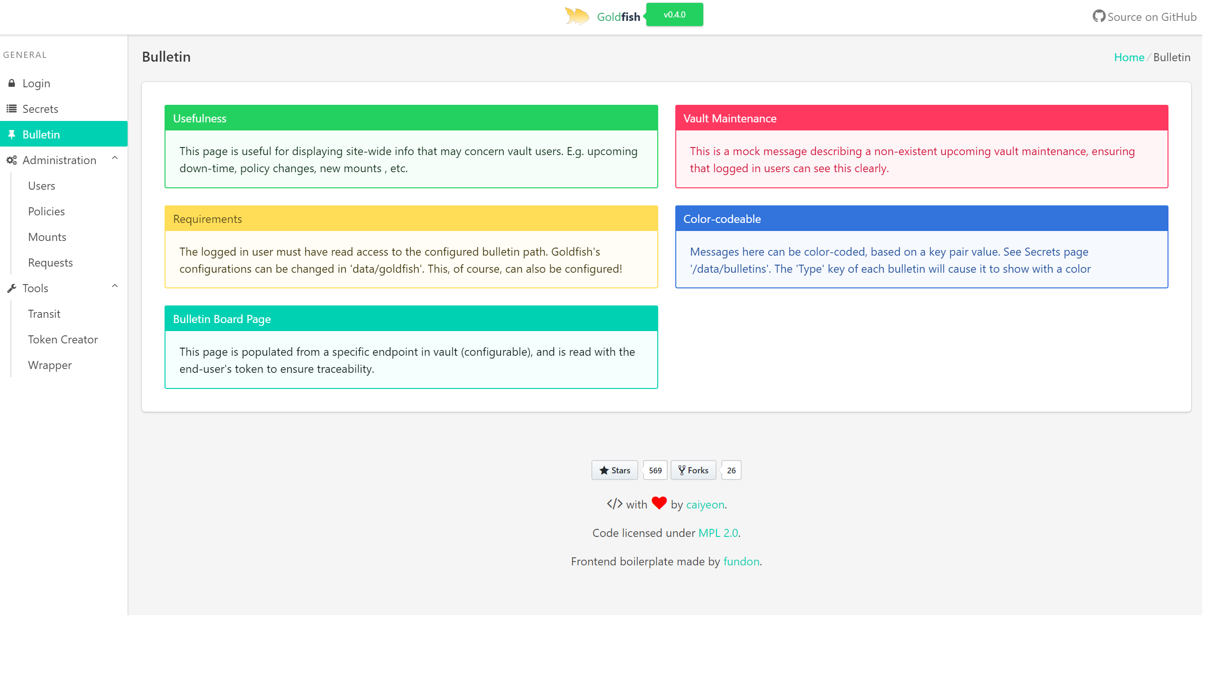Click the GitHub Forks button
Viewport: 1214px width, 683px height.
pyautogui.click(x=693, y=471)
